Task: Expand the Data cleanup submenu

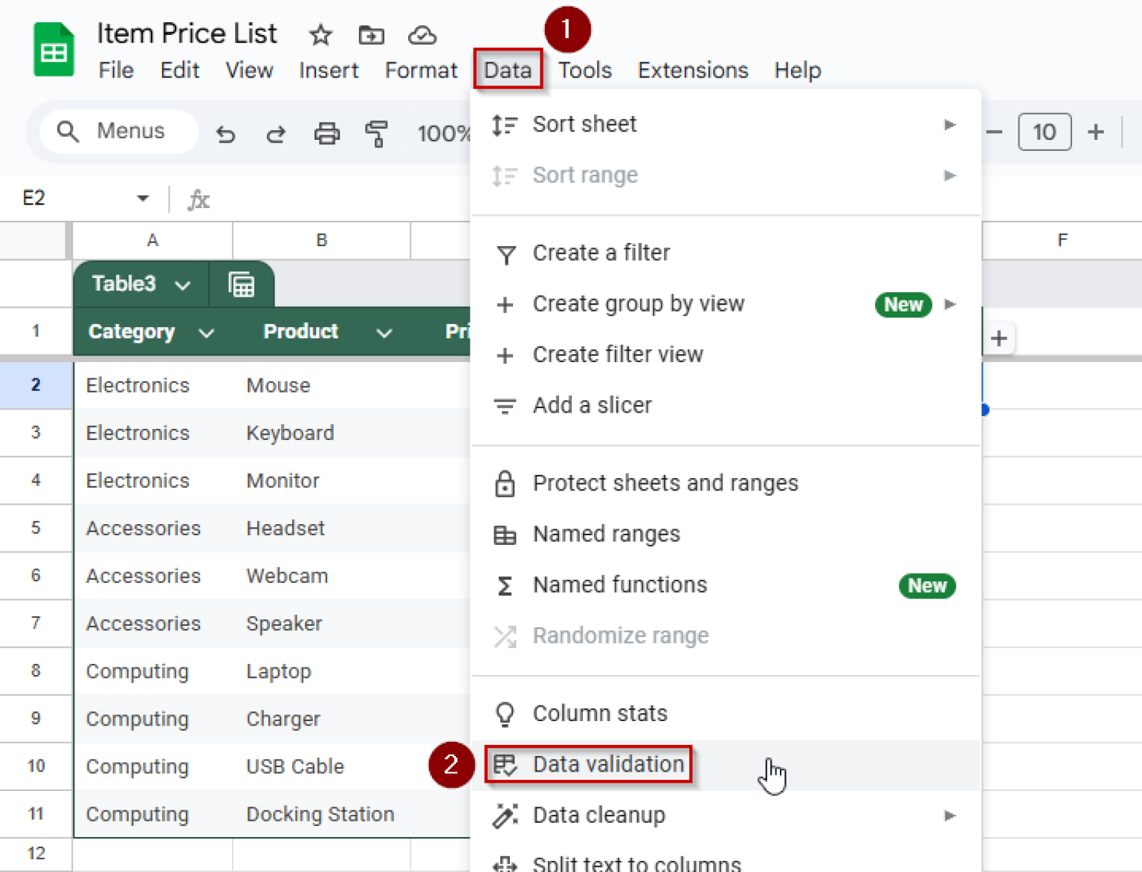Action: [949, 816]
